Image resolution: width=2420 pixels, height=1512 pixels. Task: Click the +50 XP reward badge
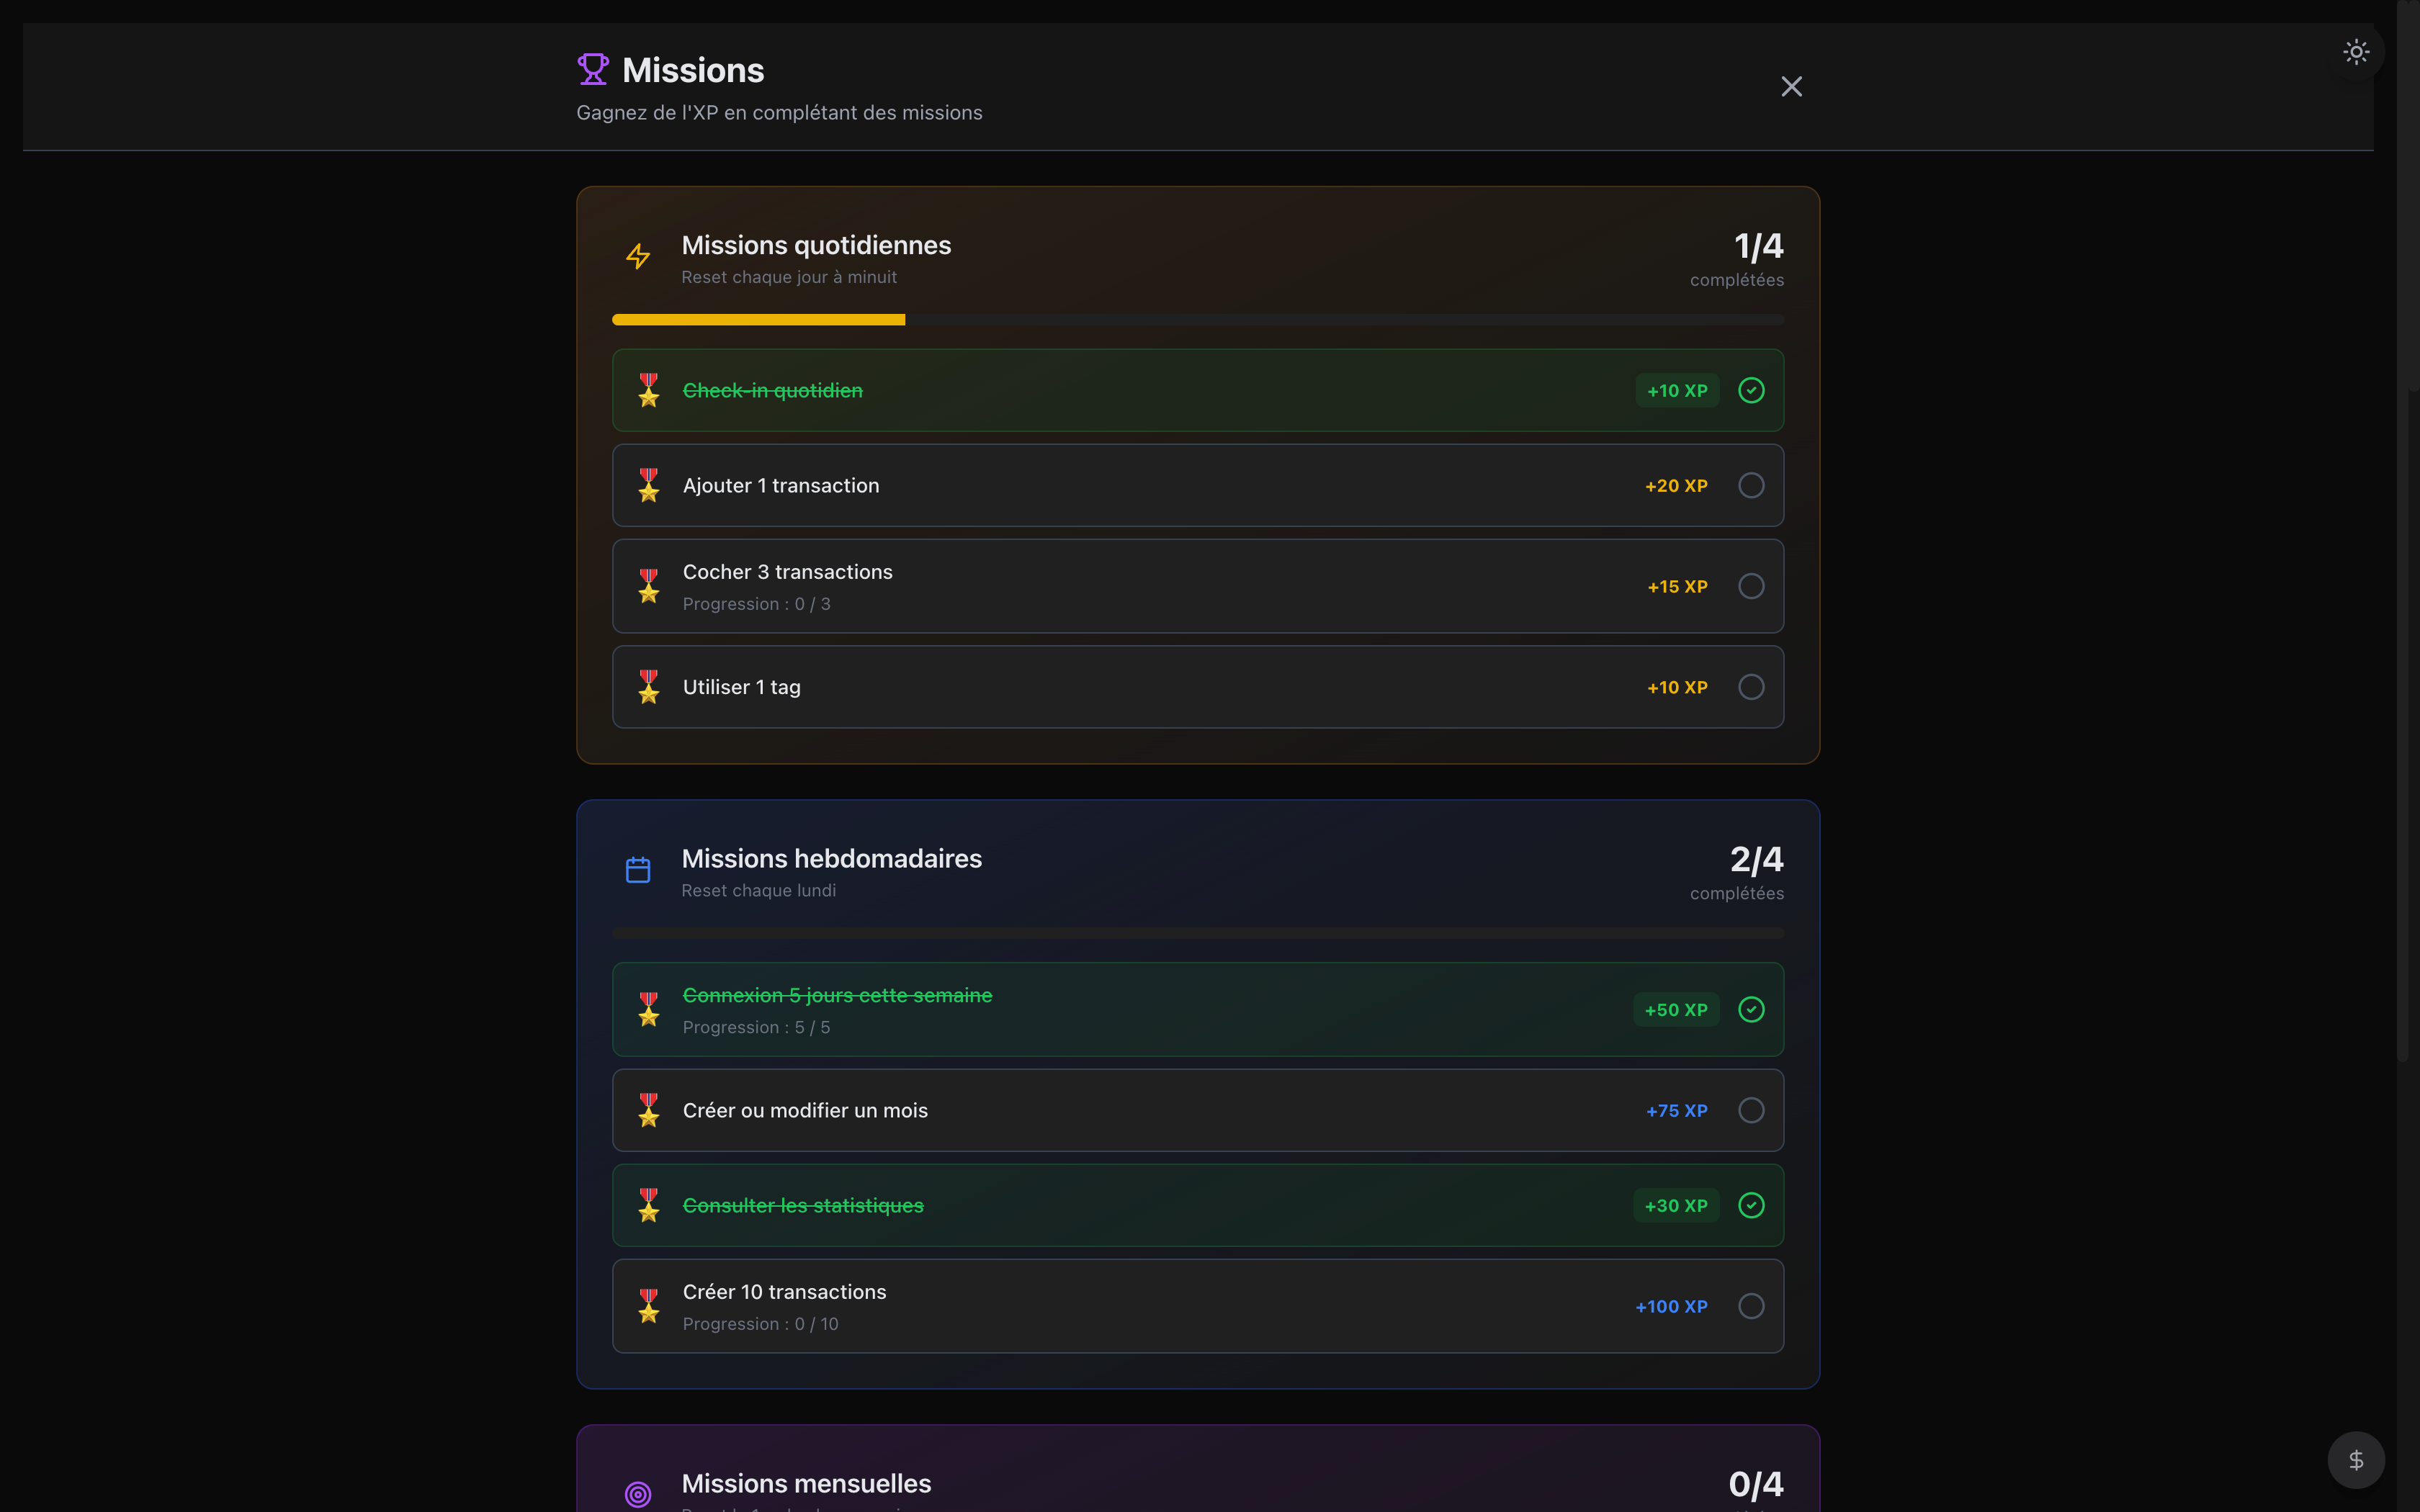click(x=1676, y=1009)
